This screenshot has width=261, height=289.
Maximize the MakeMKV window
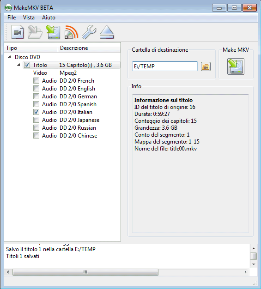(234, 8)
